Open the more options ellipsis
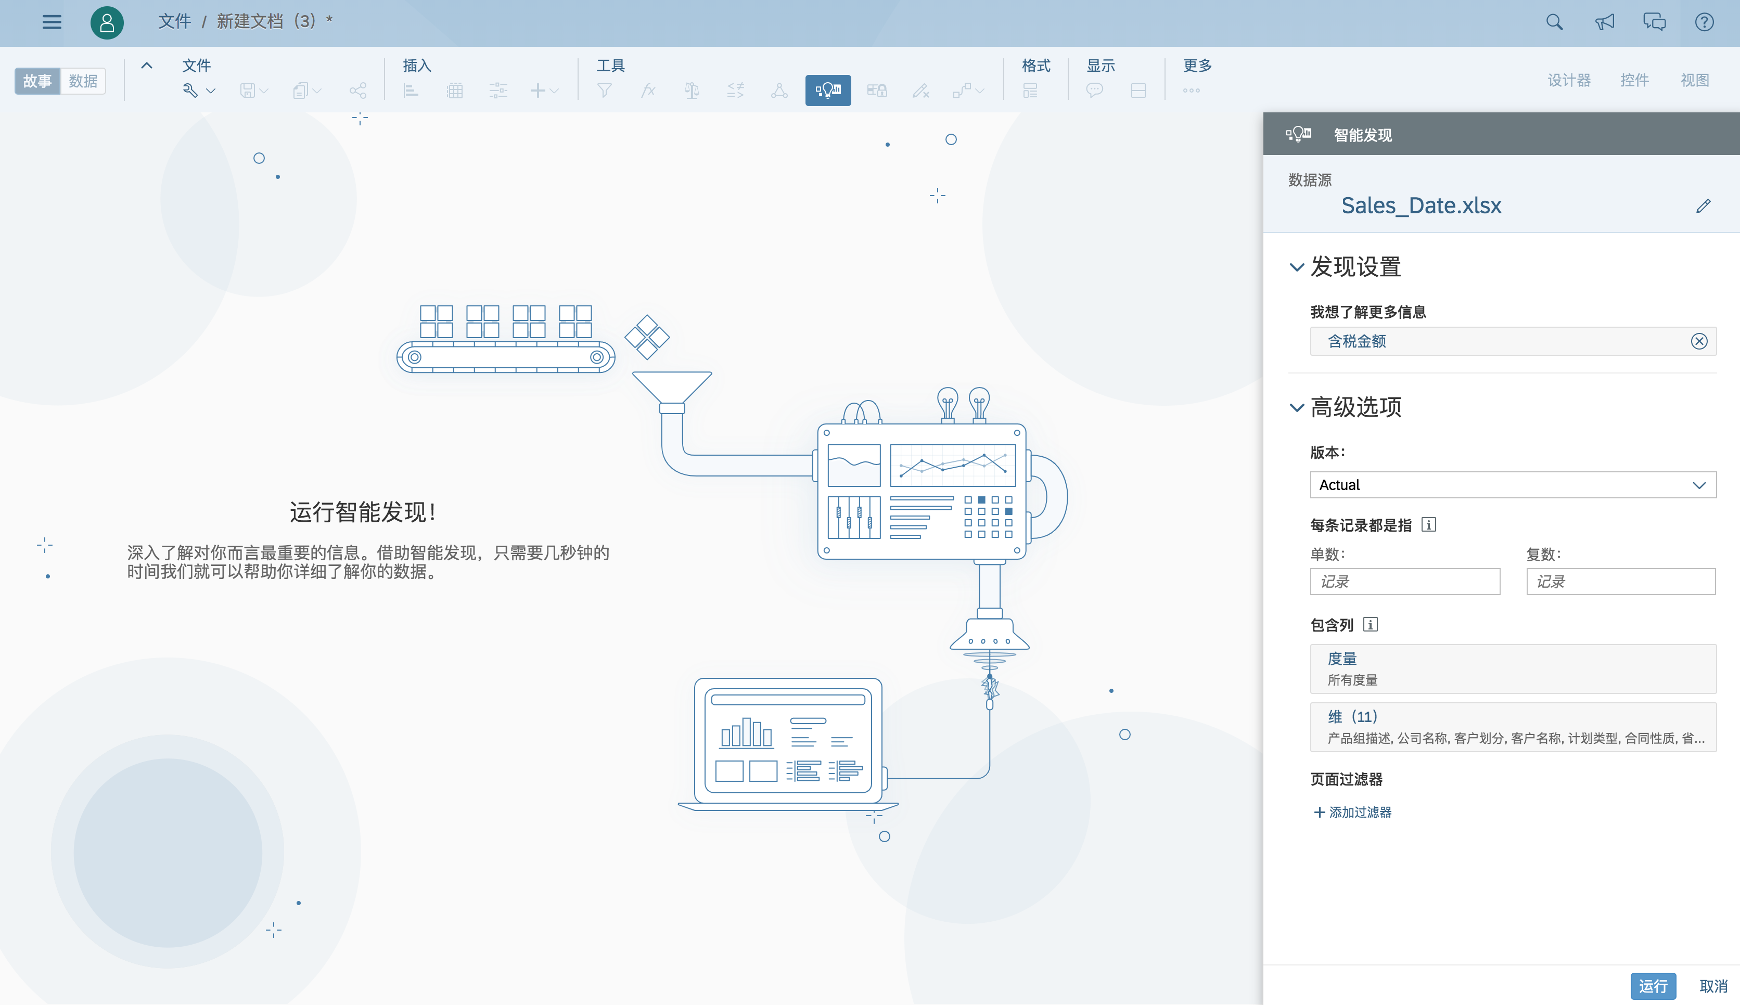The height and width of the screenshot is (1005, 1740). coord(1191,91)
